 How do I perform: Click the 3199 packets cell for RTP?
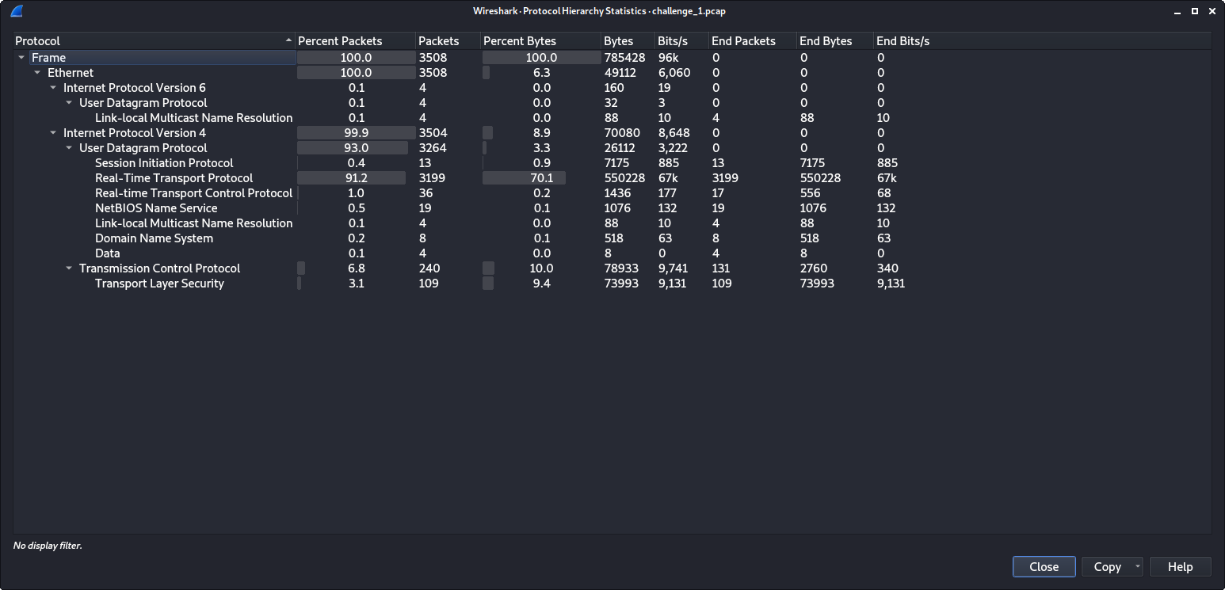(432, 178)
